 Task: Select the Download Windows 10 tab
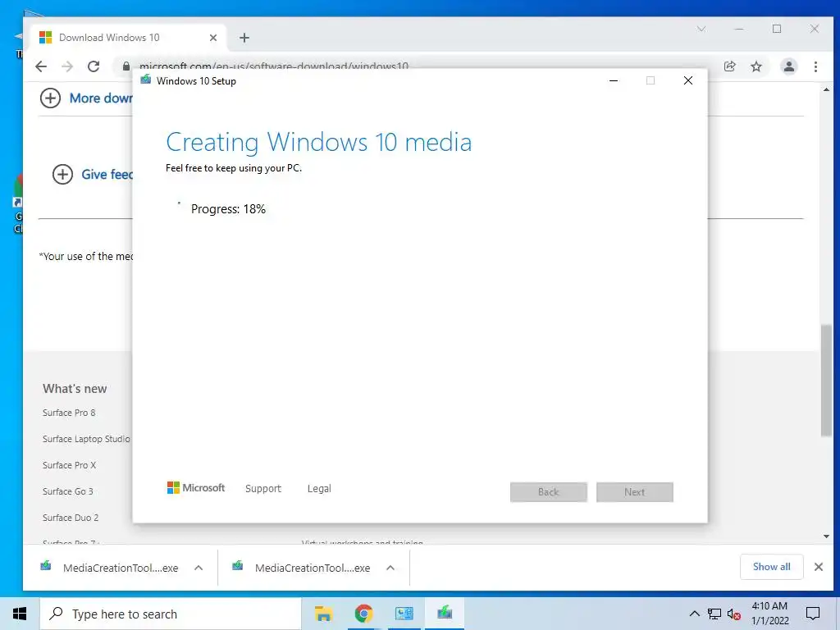pos(129,38)
